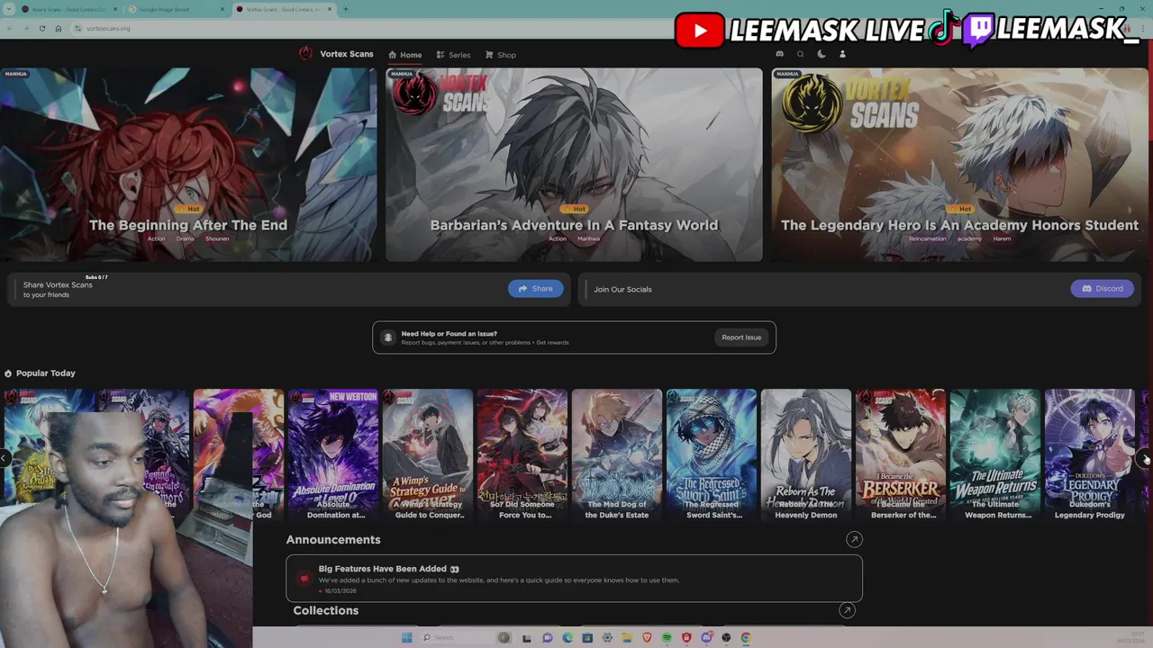Open The Regressed Sword Saint's cover
Screen dimensions: 1153x648
point(712,454)
